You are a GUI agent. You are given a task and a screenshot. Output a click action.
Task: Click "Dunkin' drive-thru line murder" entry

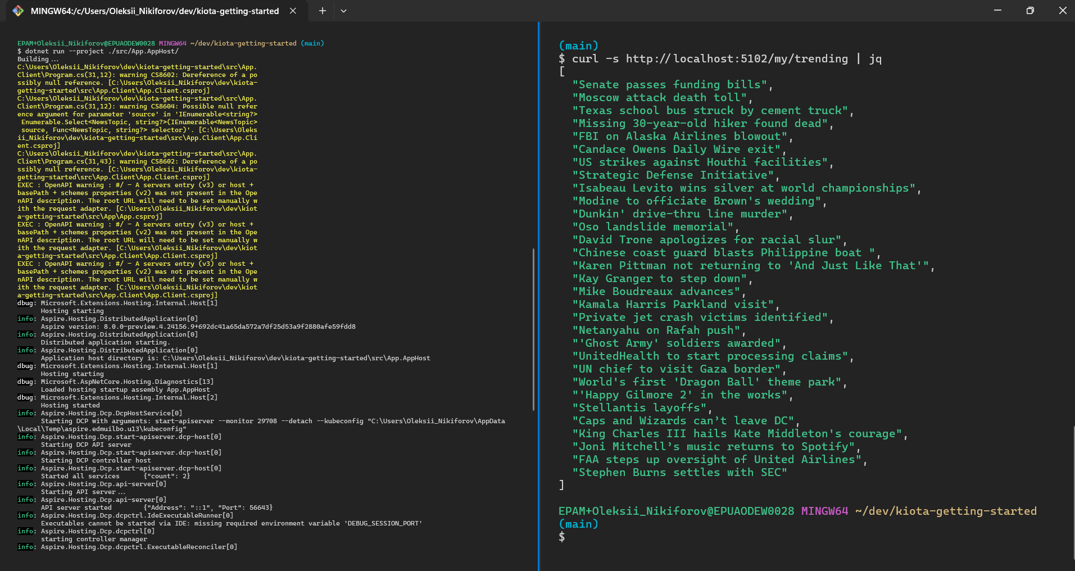point(682,214)
